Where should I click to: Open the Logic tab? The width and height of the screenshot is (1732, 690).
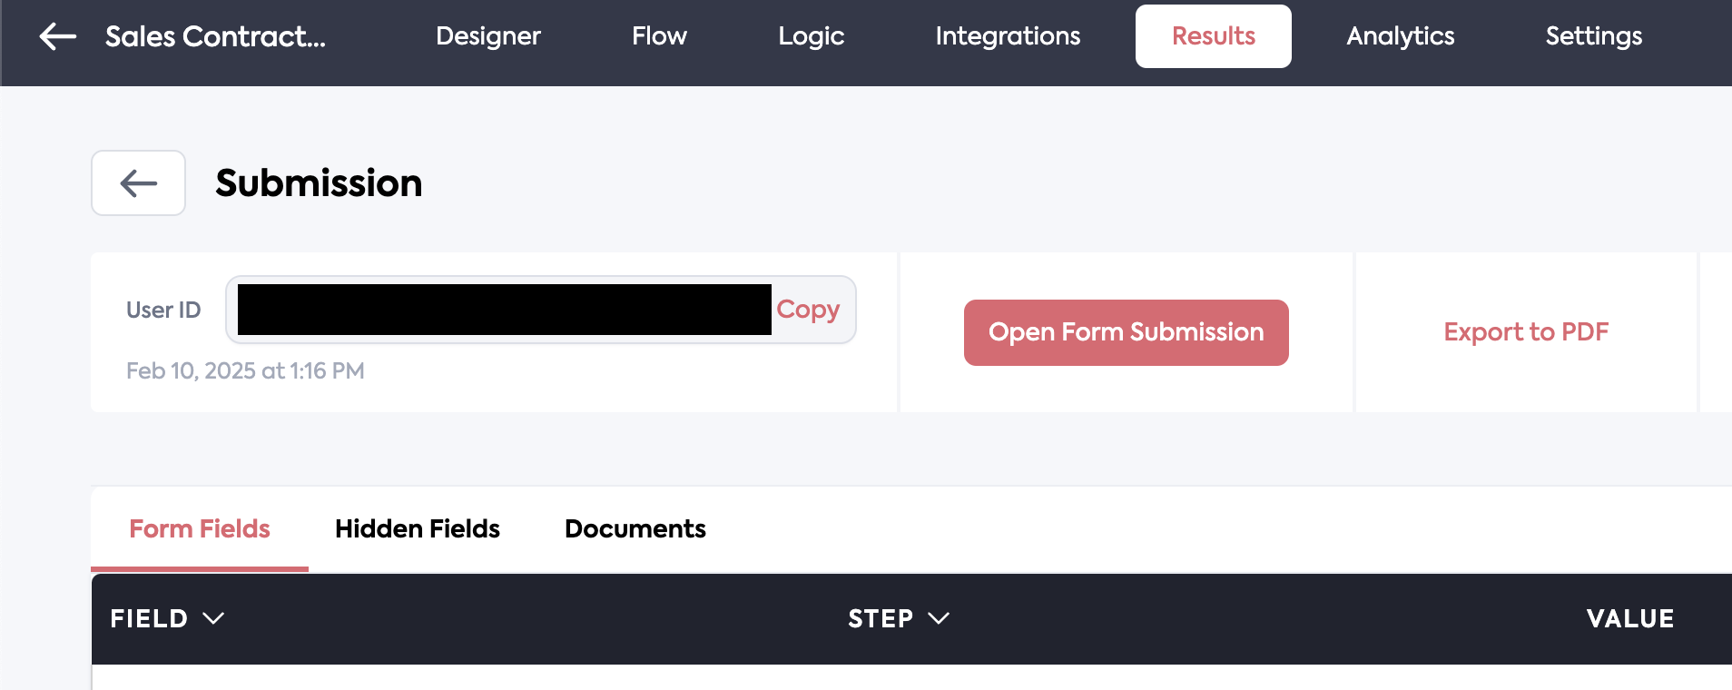(811, 36)
